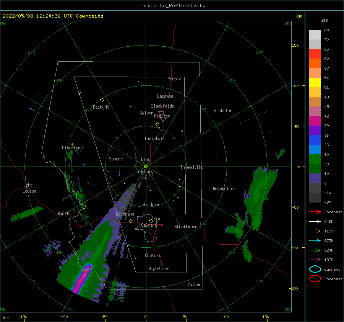Click the bright yellow legend swatch
344x322 pixels.
(x=315, y=83)
